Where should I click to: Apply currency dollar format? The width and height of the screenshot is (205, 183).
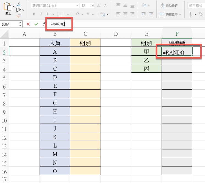click(191, 14)
